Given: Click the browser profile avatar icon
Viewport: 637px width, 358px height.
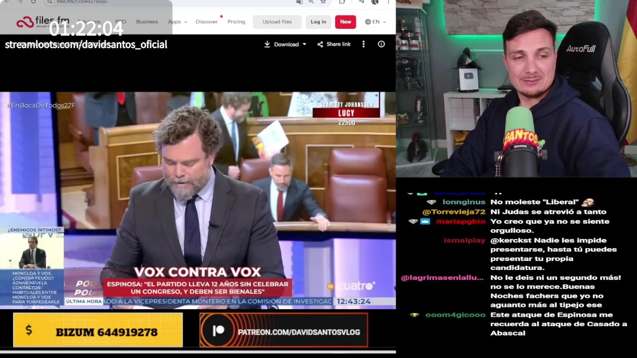Looking at the screenshot, I should pyautogui.click(x=375, y=1).
